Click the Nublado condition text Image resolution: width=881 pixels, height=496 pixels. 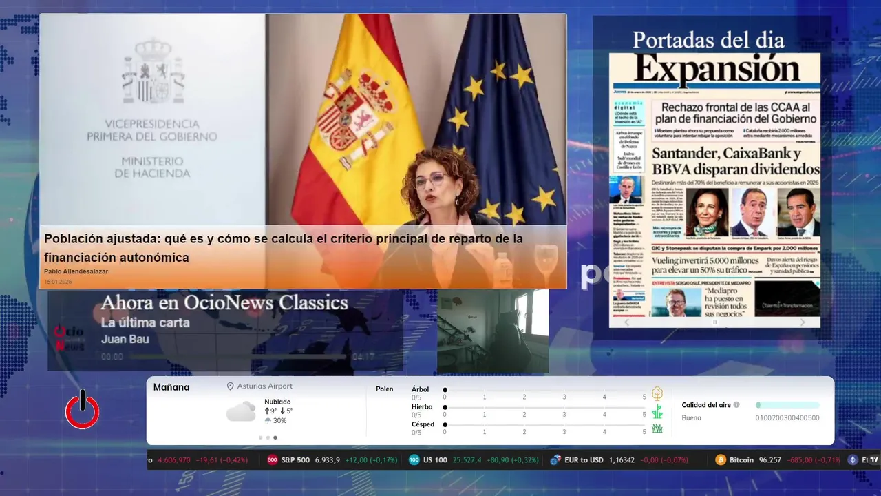[x=277, y=402]
